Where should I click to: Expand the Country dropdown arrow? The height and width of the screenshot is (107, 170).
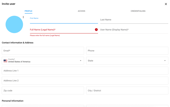pos(80,61)
